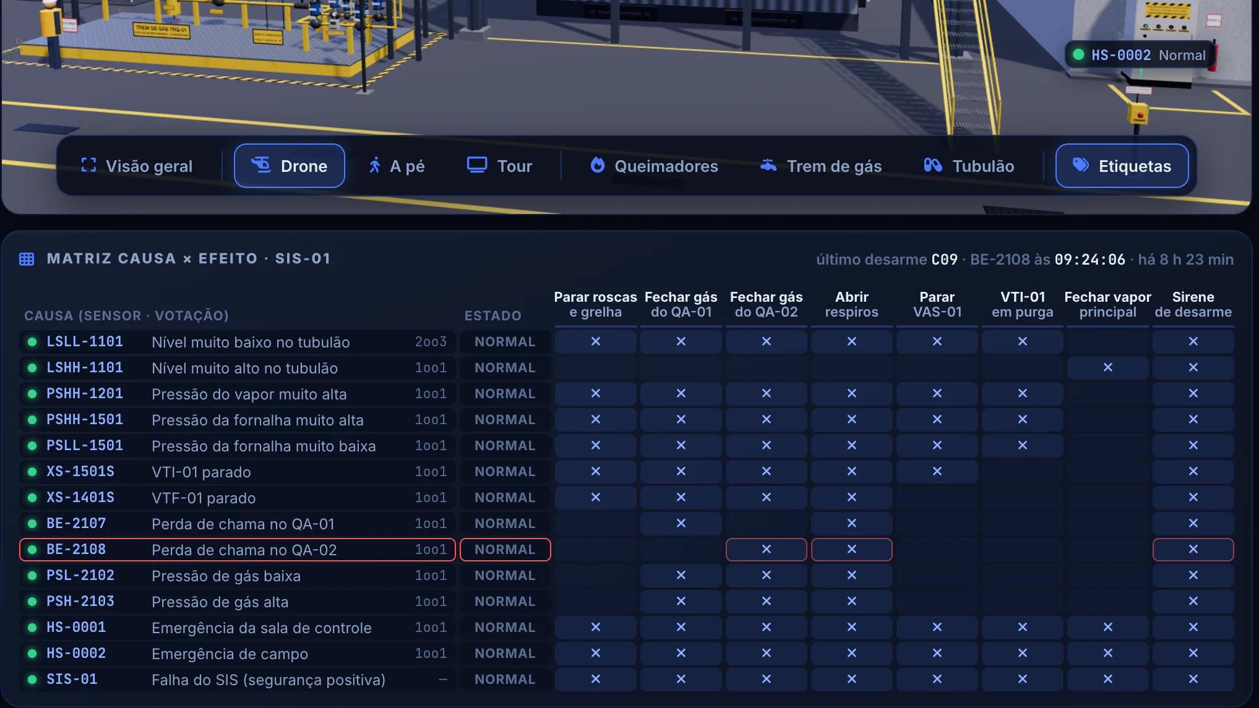Select the HS-0002 sensor tag in matrix
This screenshot has width=1259, height=708.
(x=76, y=653)
